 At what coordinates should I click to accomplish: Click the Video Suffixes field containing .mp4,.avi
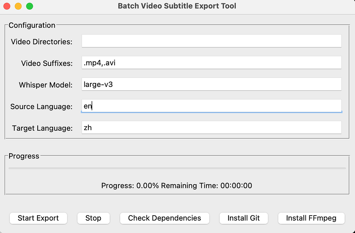point(212,62)
